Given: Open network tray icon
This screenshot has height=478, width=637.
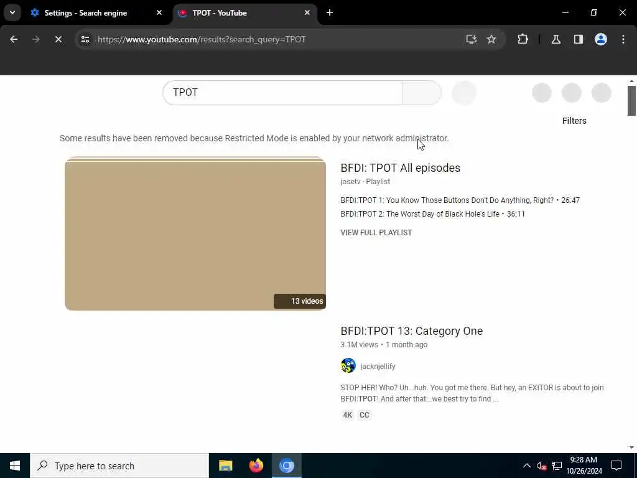Looking at the screenshot, I should (x=557, y=466).
